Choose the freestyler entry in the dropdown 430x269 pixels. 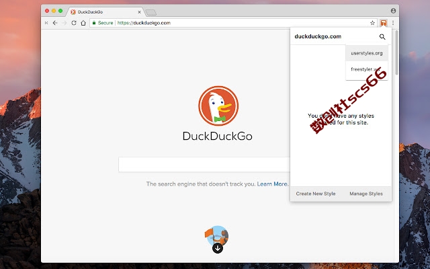(x=367, y=69)
